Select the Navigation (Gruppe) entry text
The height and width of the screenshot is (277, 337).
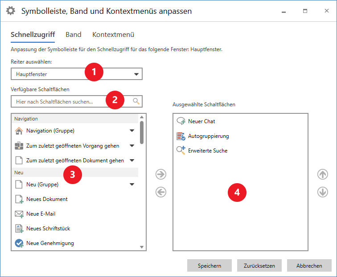[50, 131]
